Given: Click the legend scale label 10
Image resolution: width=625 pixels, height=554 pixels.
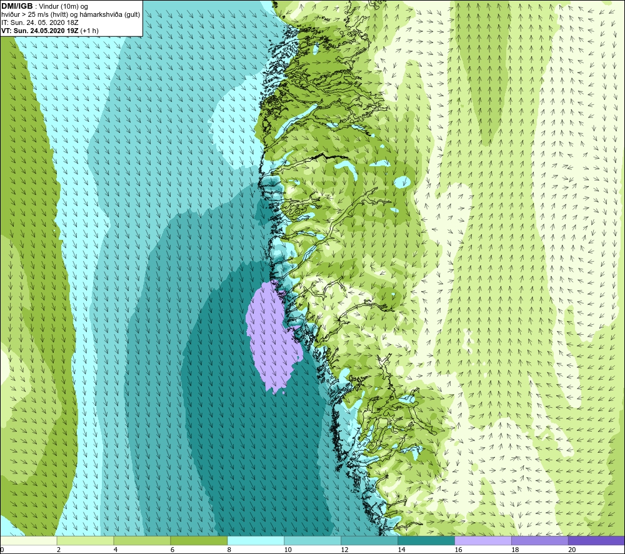Looking at the screenshot, I should (x=287, y=550).
